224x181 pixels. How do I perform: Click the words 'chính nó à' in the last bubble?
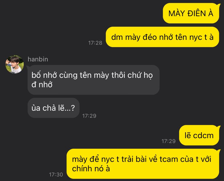(91, 169)
